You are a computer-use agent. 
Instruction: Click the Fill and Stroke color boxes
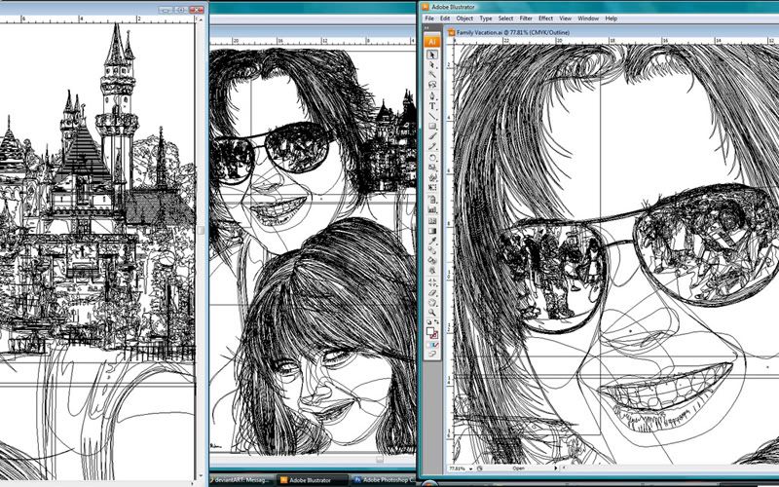click(x=432, y=333)
